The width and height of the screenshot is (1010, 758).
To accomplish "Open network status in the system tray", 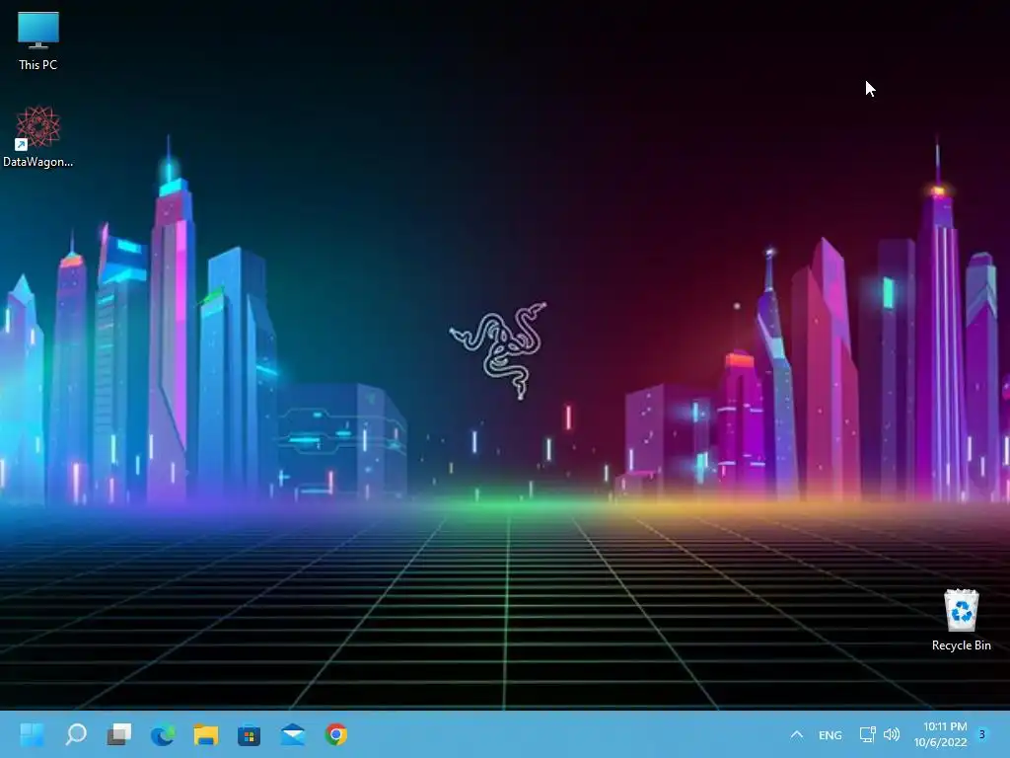I will (x=867, y=734).
